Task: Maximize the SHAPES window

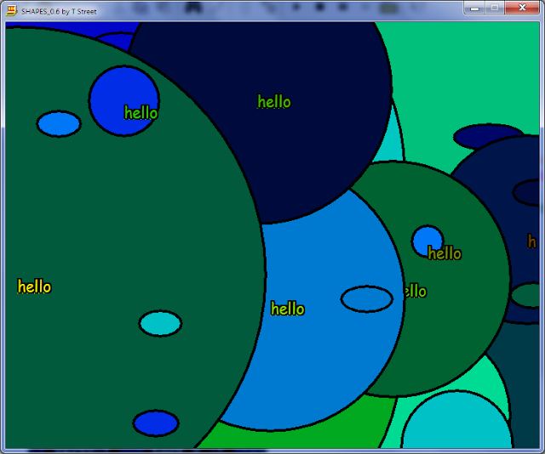Action: coord(495,8)
